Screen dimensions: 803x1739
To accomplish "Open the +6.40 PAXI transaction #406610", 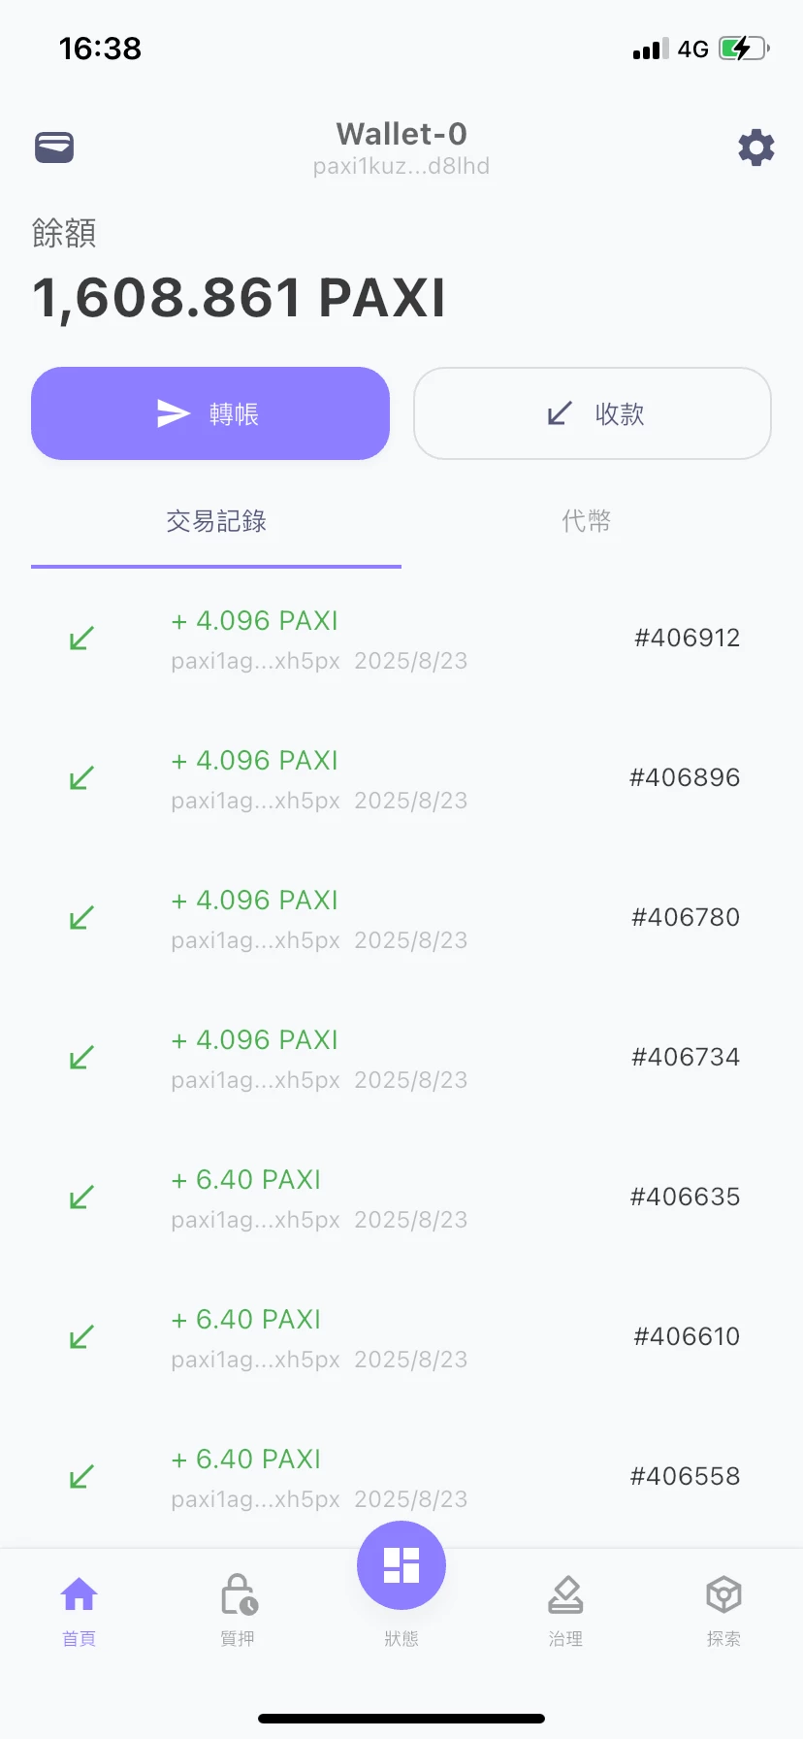I will point(401,1337).
